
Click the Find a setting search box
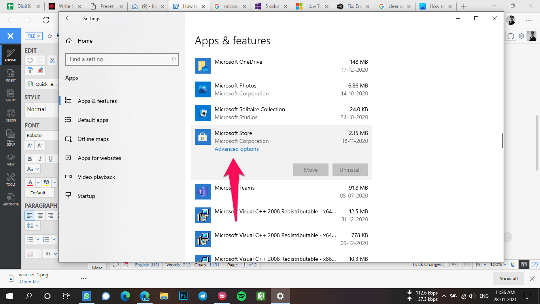(122, 59)
